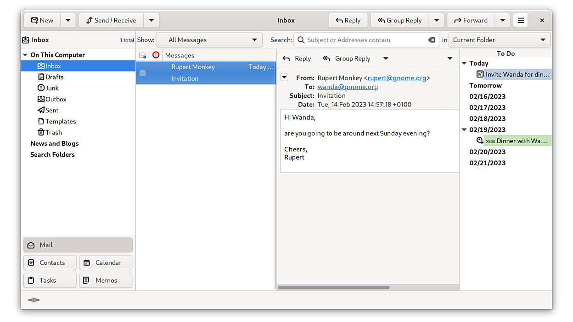Viewport: 573px width, 322px height.
Task: Click the hamburger menu icon in header
Action: (x=520, y=21)
